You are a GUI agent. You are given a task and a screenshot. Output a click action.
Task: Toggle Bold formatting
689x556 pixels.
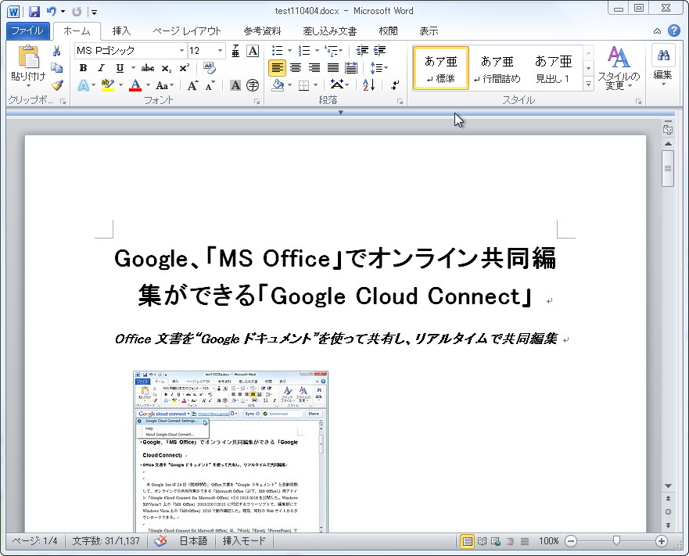pos(83,68)
